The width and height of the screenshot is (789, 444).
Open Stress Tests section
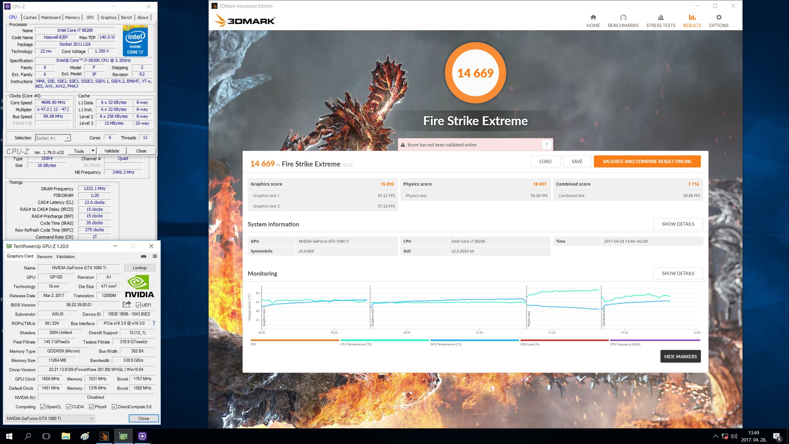[x=661, y=21]
